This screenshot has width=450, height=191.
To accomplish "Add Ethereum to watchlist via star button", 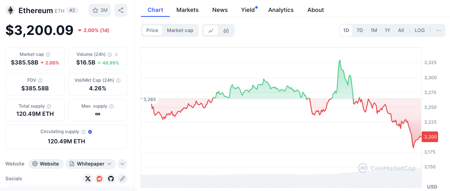I will (100, 10).
